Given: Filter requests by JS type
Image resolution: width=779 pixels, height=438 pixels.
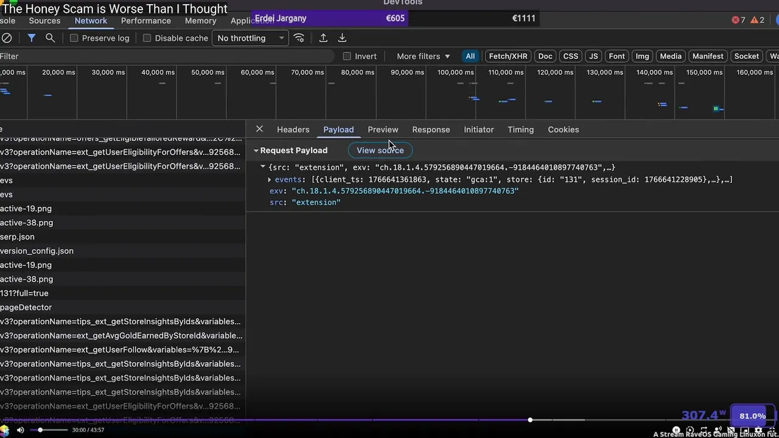Looking at the screenshot, I should [x=593, y=56].
